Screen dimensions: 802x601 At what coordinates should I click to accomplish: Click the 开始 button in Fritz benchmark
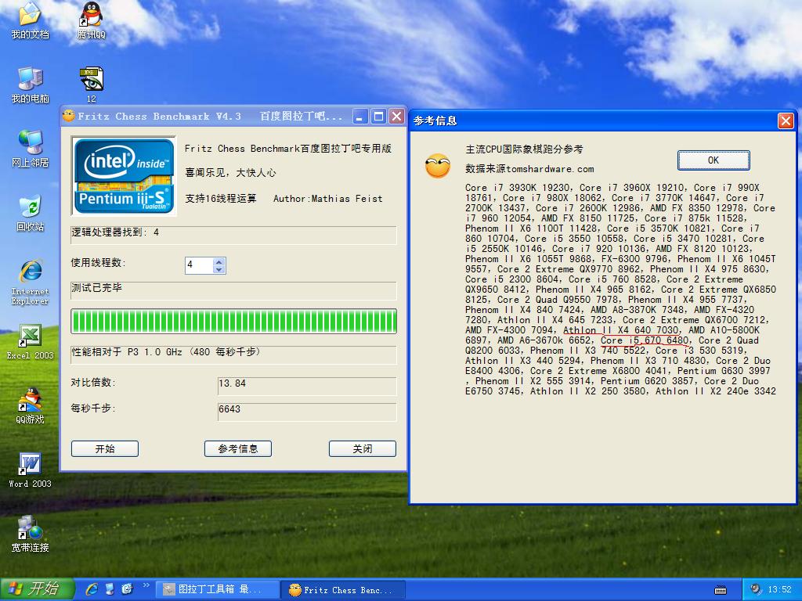pyautogui.click(x=105, y=448)
